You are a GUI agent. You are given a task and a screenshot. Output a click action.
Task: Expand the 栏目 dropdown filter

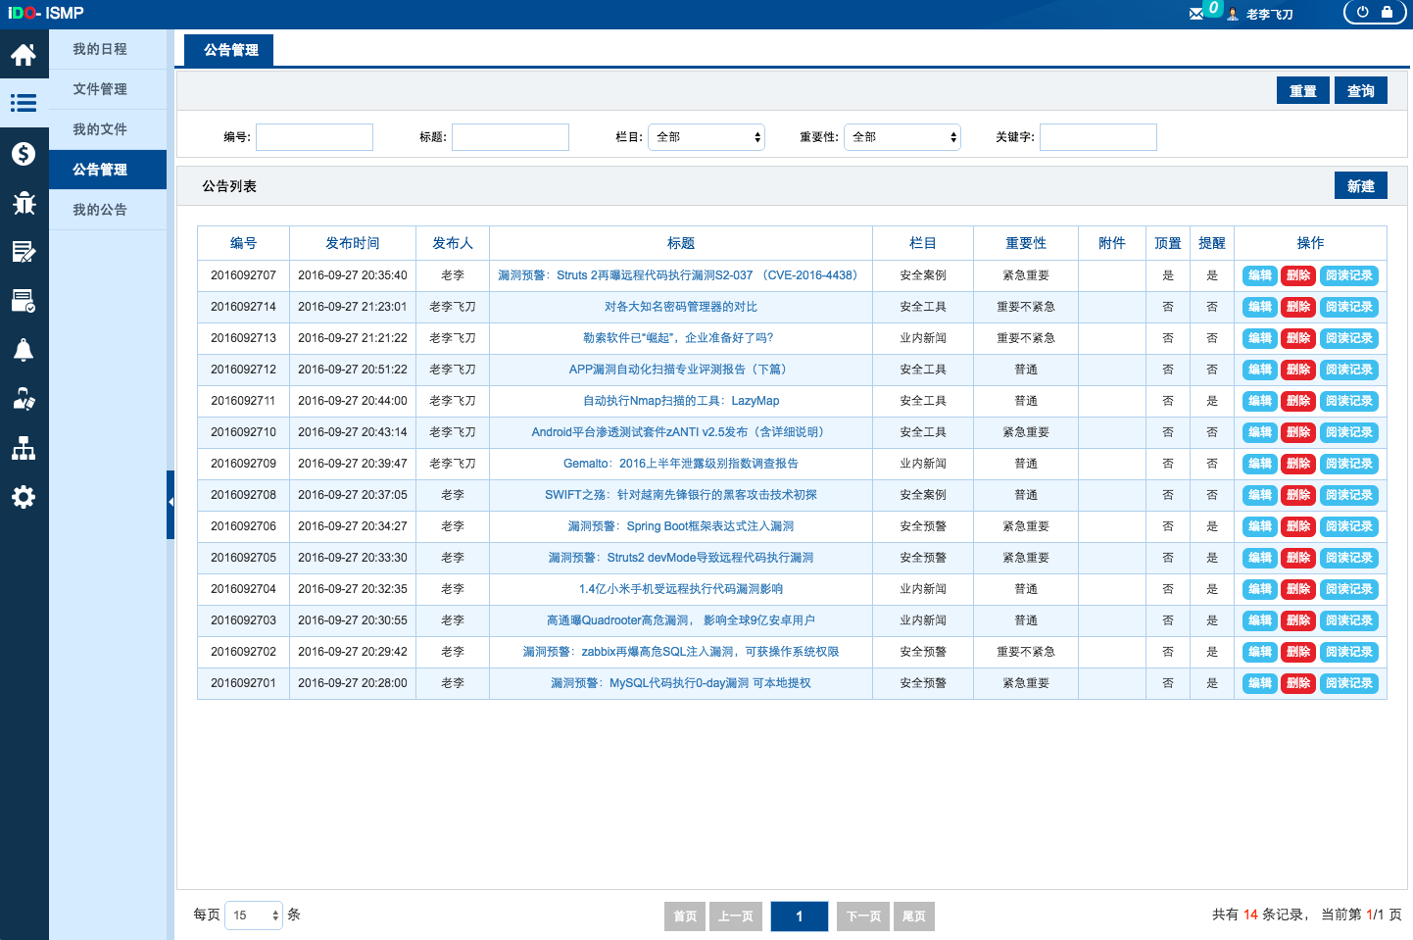point(706,137)
